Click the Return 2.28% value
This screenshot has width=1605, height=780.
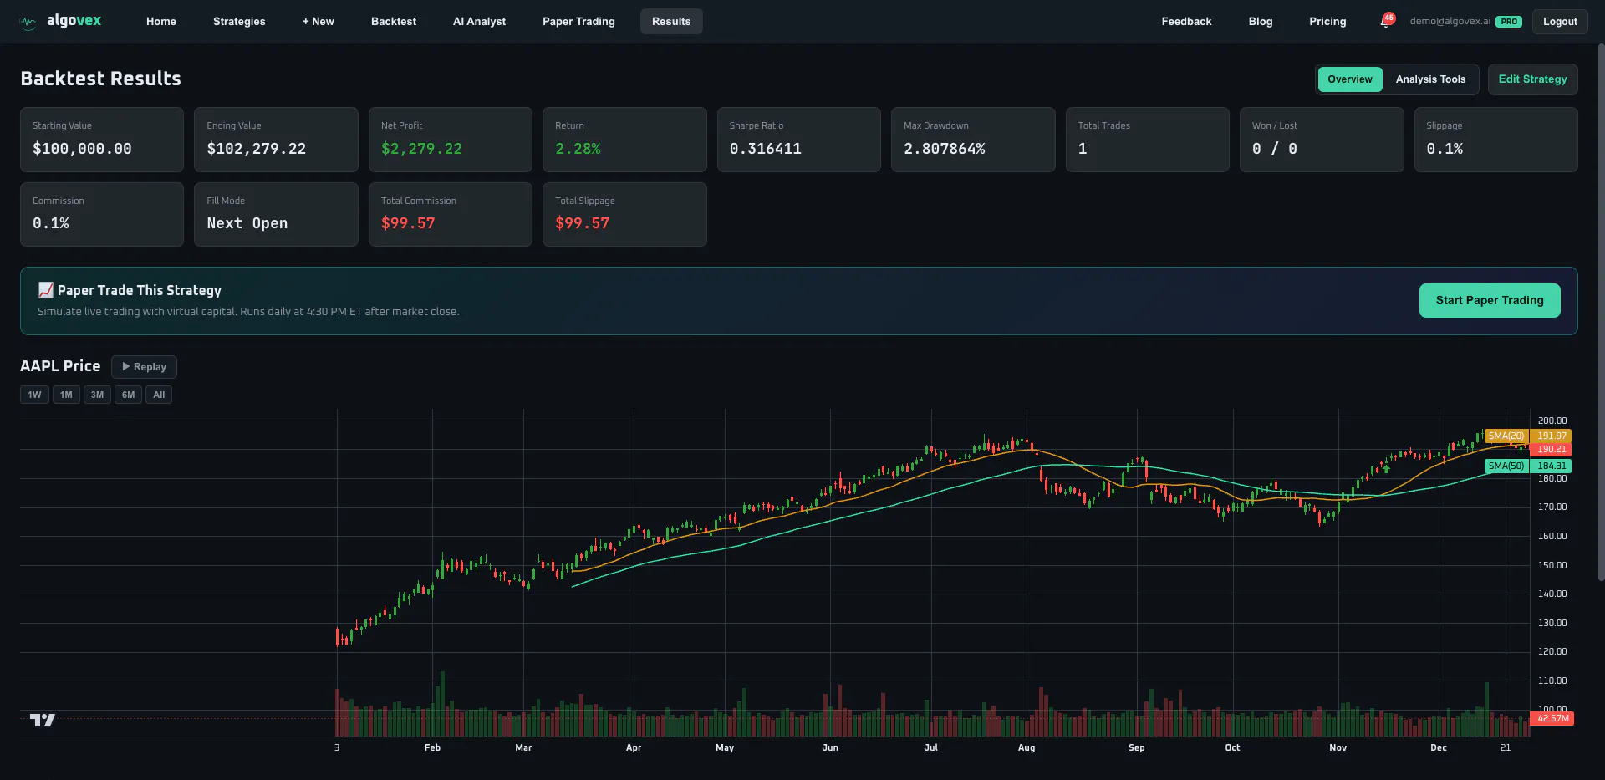(578, 149)
